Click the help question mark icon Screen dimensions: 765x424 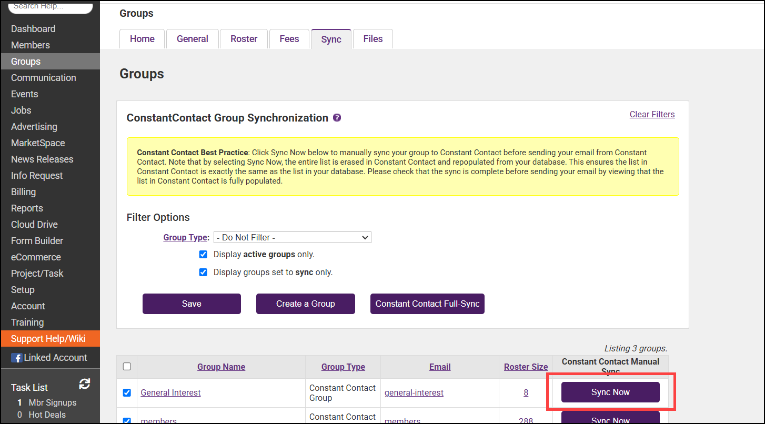(337, 118)
